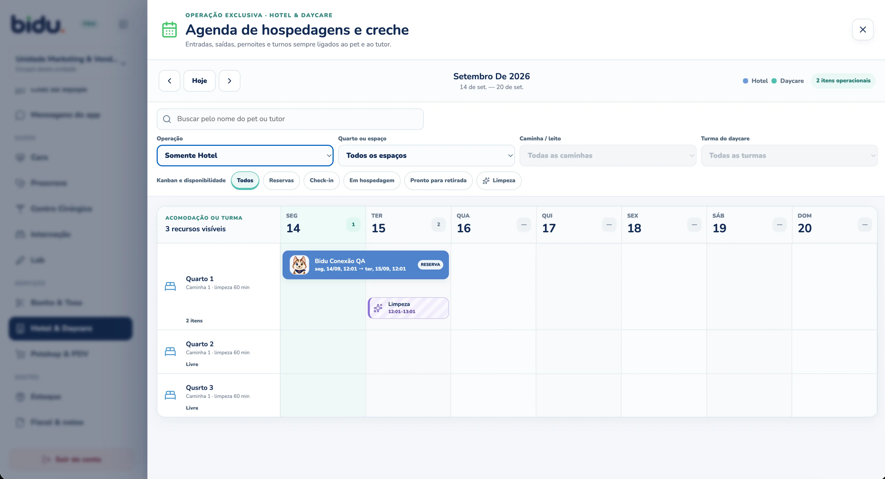This screenshot has height=479, width=885.
Task: Open Quarto ou espaço dropdown
Action: (426, 156)
